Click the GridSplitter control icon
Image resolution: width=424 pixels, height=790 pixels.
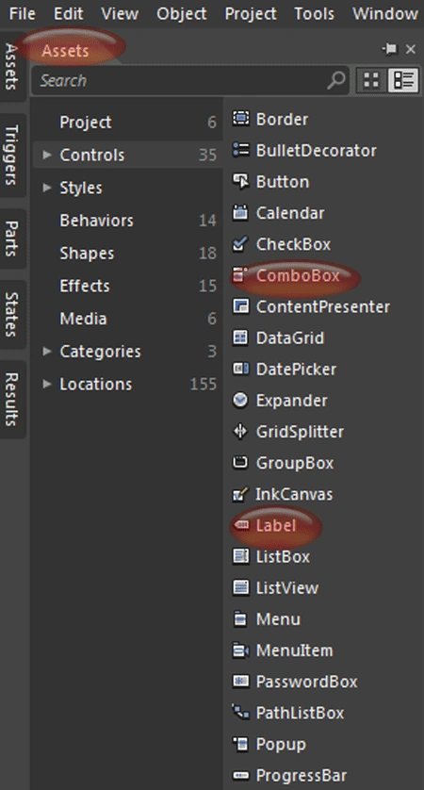tap(240, 431)
